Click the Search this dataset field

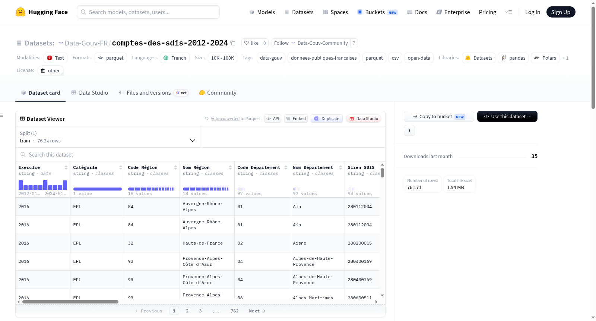pyautogui.click(x=200, y=154)
